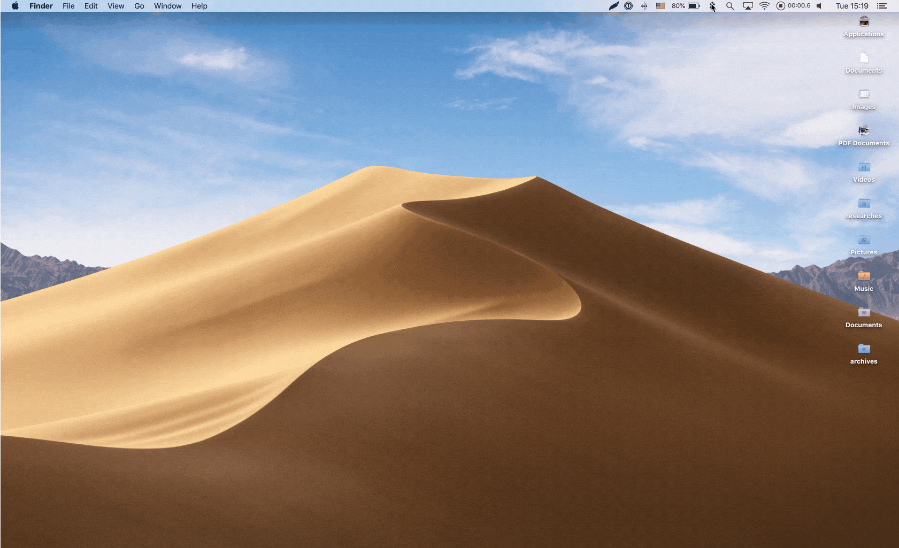Select the Applications stack on desktop

[864, 27]
